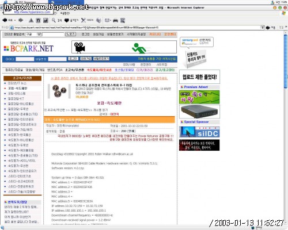Click the BCPARK.NET site logo
The height and width of the screenshot is (230, 288).
pyautogui.click(x=32, y=48)
